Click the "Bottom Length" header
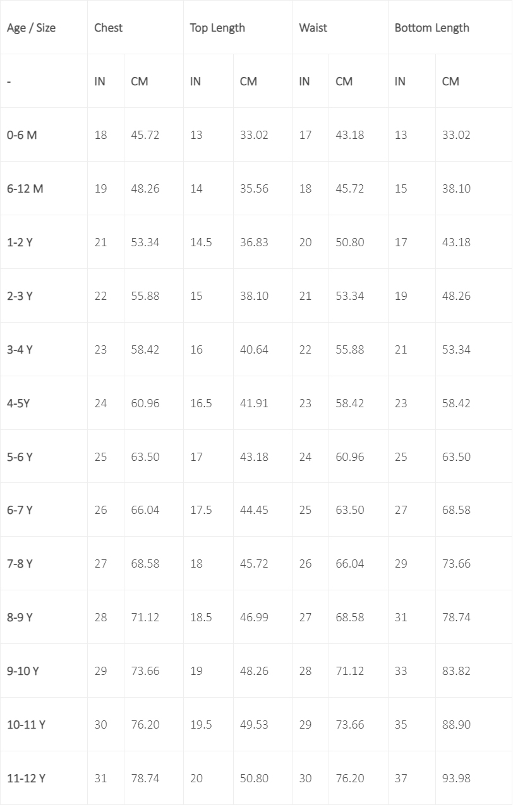This screenshot has height=805, width=513. point(432,28)
